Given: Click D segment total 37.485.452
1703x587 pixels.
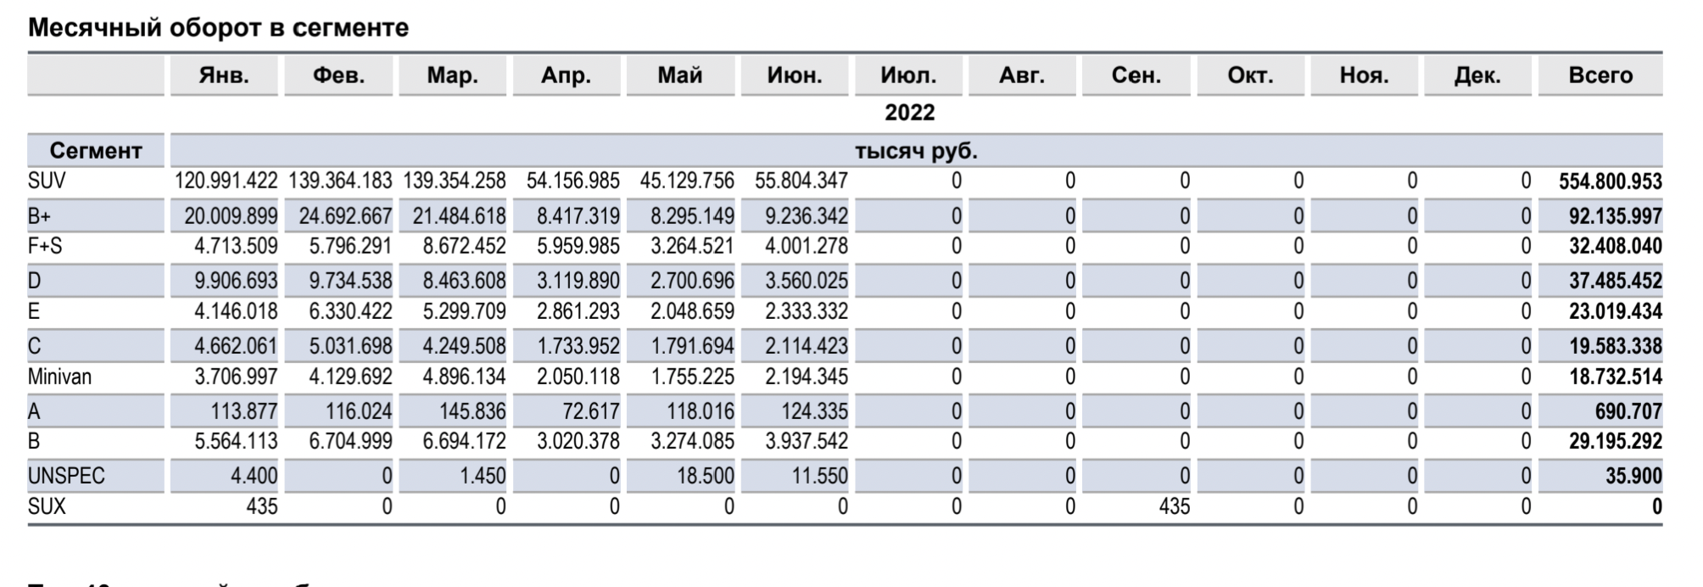Looking at the screenshot, I should (x=1615, y=281).
